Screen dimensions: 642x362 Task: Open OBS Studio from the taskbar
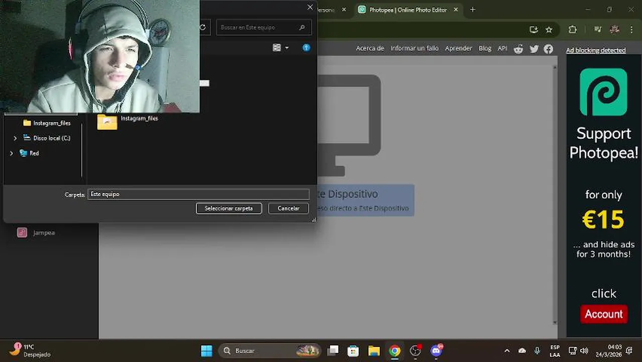point(415,350)
